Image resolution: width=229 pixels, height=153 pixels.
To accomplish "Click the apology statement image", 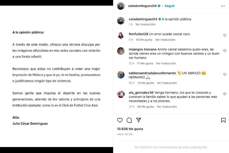I will (x=56, y=76).
